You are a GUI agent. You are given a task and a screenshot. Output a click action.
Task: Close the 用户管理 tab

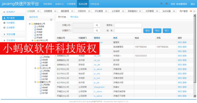[191, 11]
